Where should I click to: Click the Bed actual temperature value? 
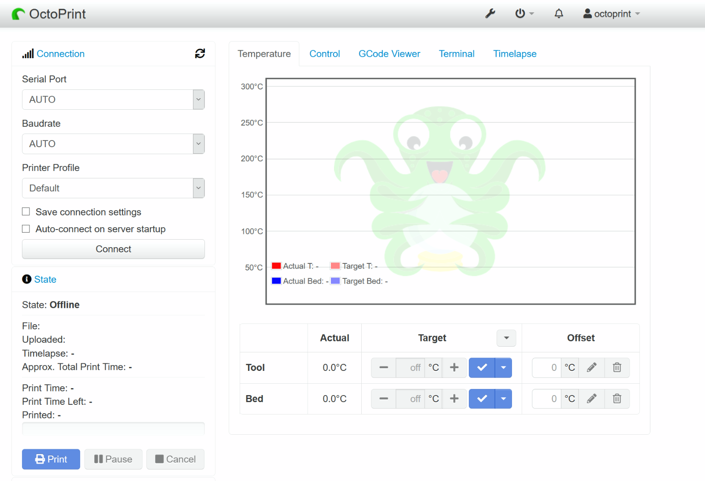click(334, 399)
